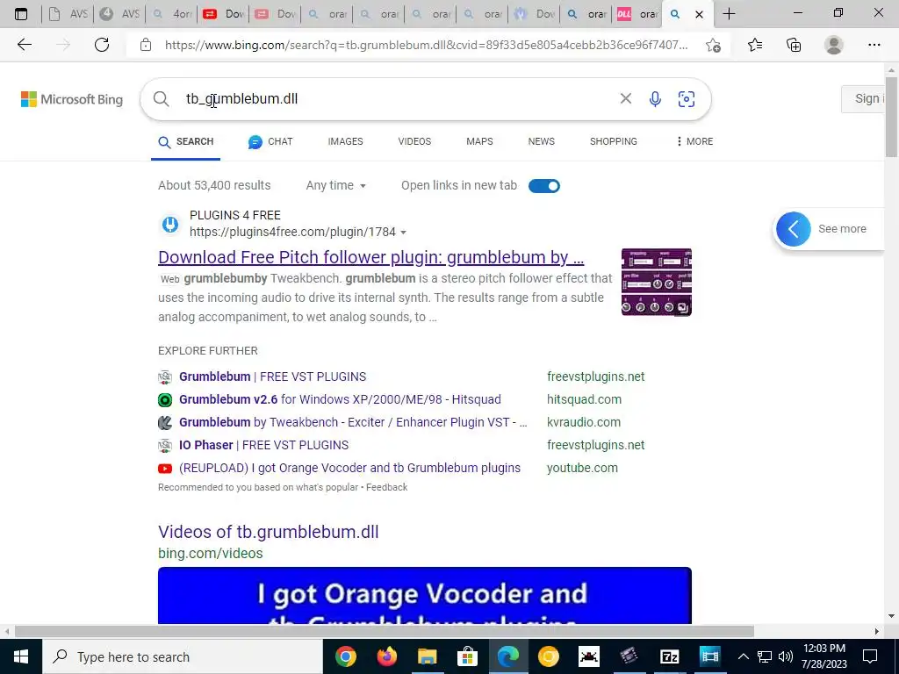The width and height of the screenshot is (899, 674).
Task: Click the Windows Start button
Action: [21, 656]
